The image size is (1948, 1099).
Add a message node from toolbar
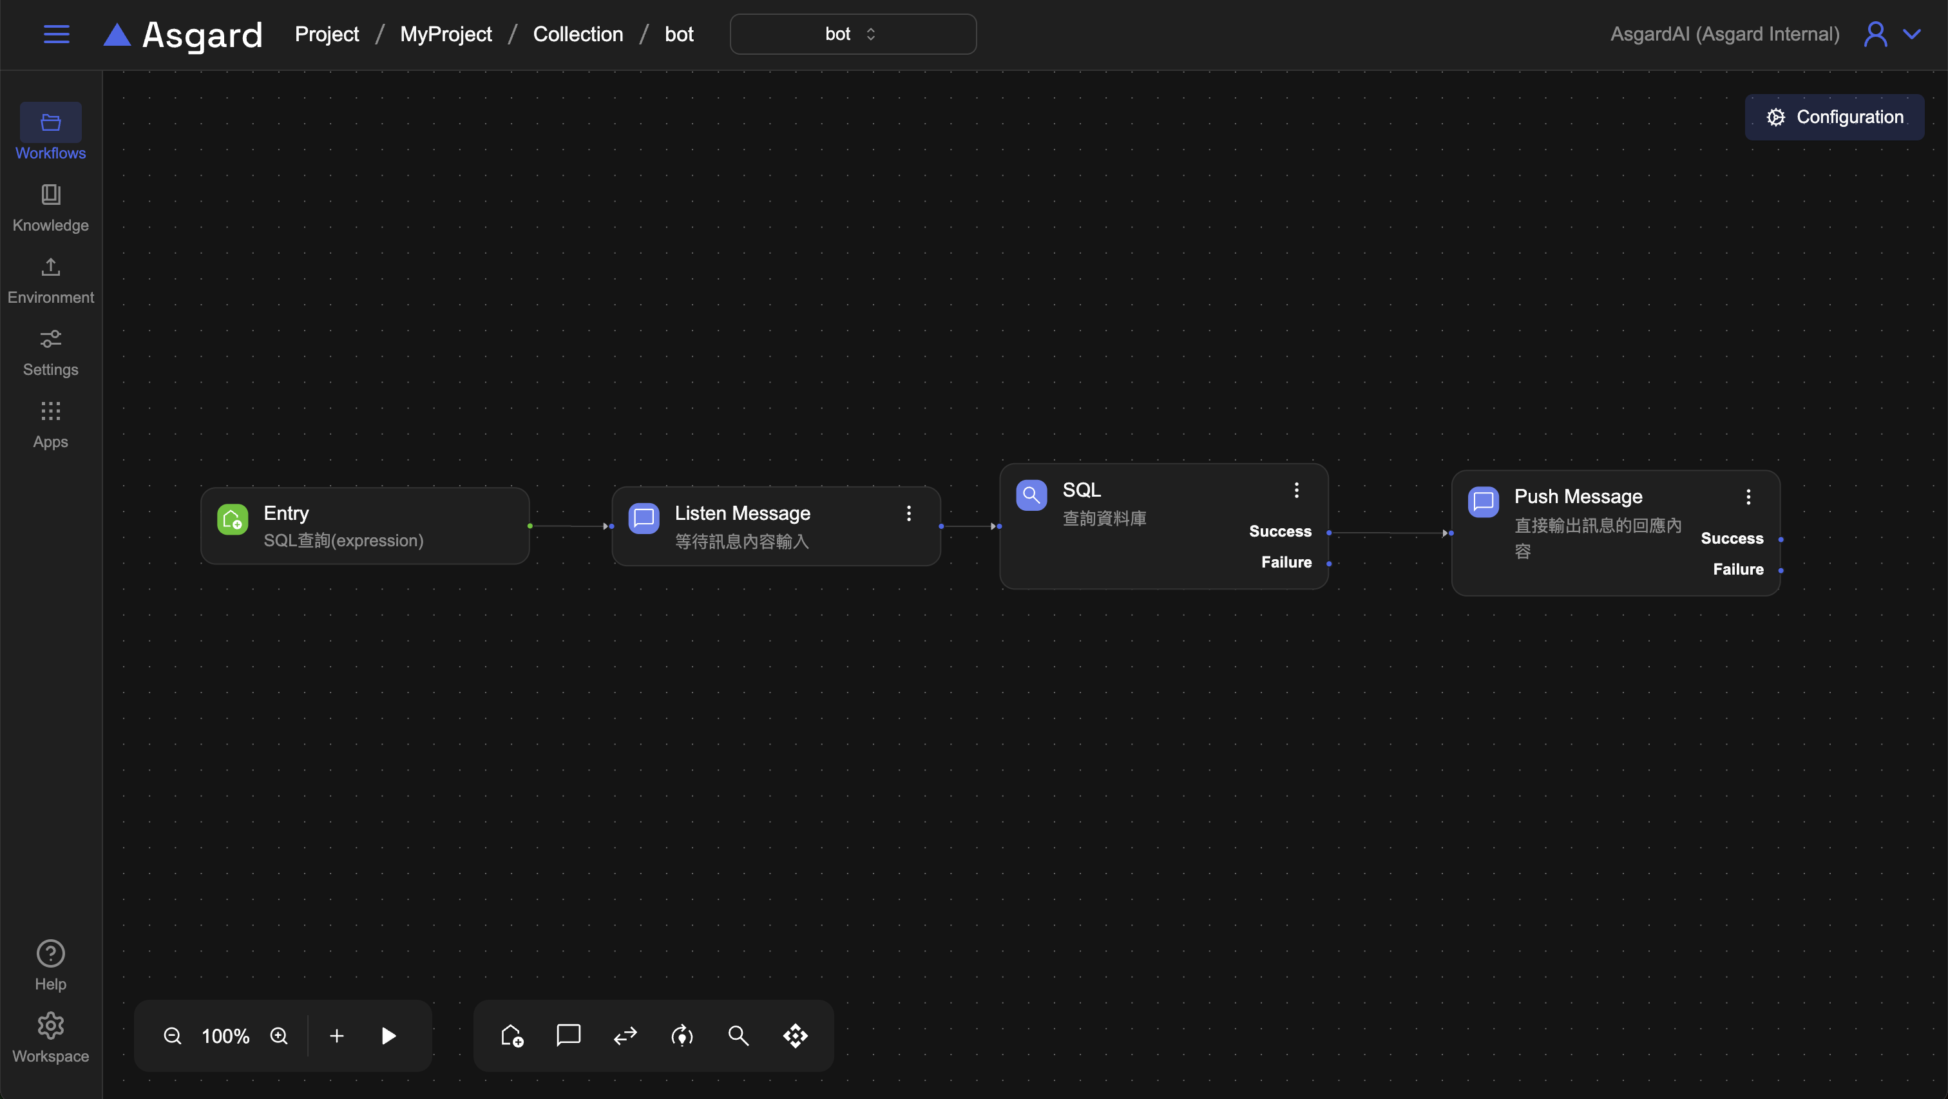pyautogui.click(x=569, y=1035)
